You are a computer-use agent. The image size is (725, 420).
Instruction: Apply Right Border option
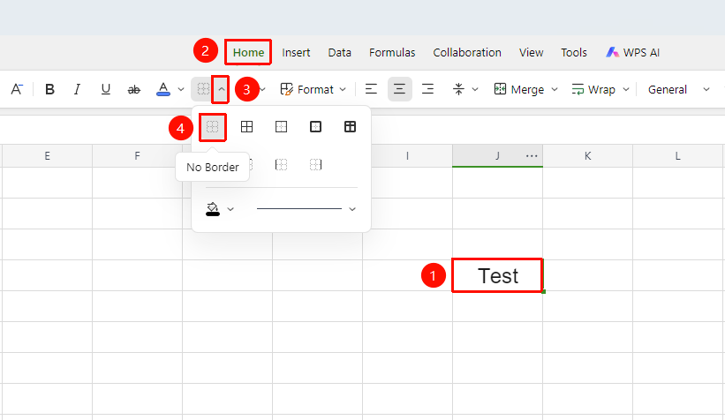[x=316, y=164]
